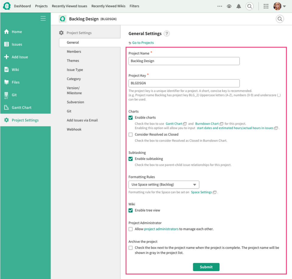Image resolution: width=292 pixels, height=279 pixels.
Task: Click the Gantt Chart icon in sidebar
Action: 6,107
